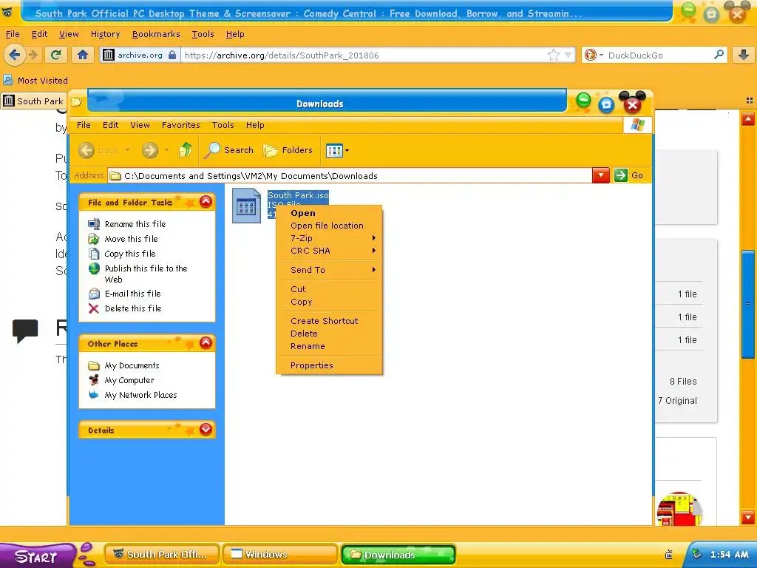Click the DuckDuckGo search field
Viewport: 757px width, 568px height.
[x=659, y=55]
